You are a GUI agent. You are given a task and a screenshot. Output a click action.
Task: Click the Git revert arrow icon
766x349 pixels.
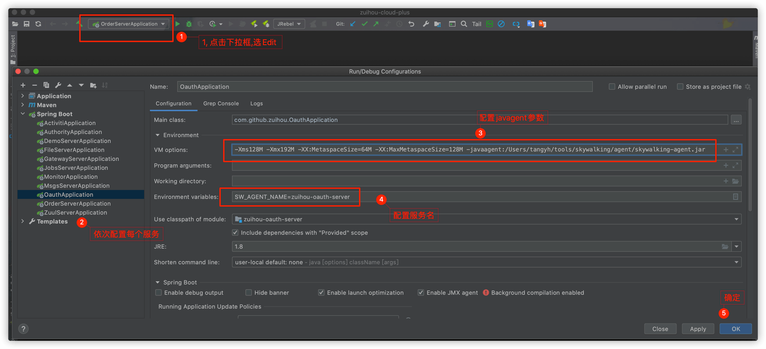(411, 24)
